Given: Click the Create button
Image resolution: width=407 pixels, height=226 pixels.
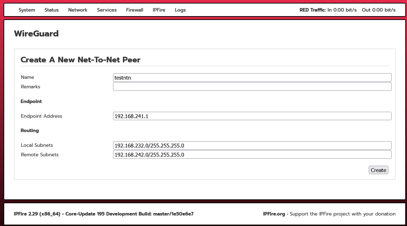Looking at the screenshot, I should (379, 170).
